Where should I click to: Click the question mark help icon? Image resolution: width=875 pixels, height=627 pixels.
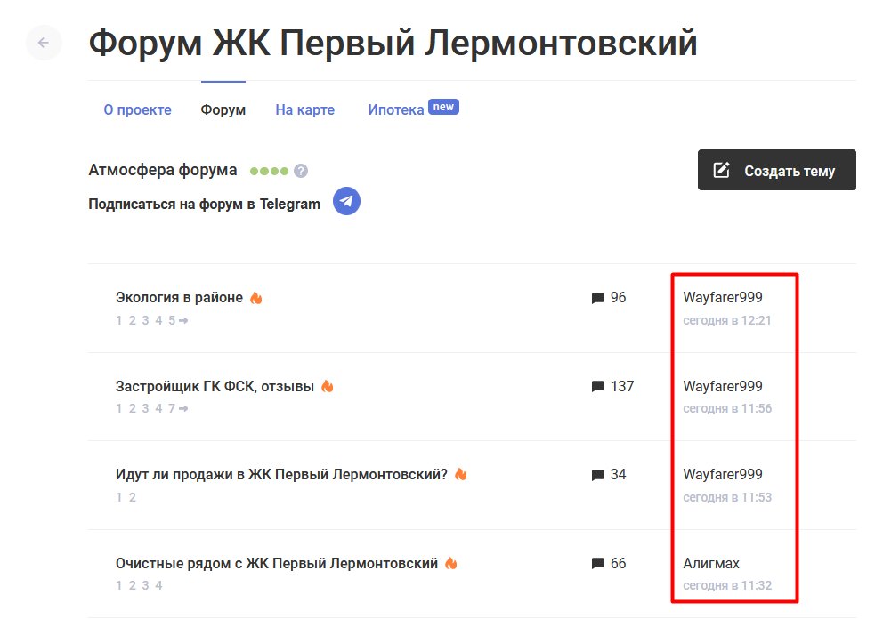(301, 171)
